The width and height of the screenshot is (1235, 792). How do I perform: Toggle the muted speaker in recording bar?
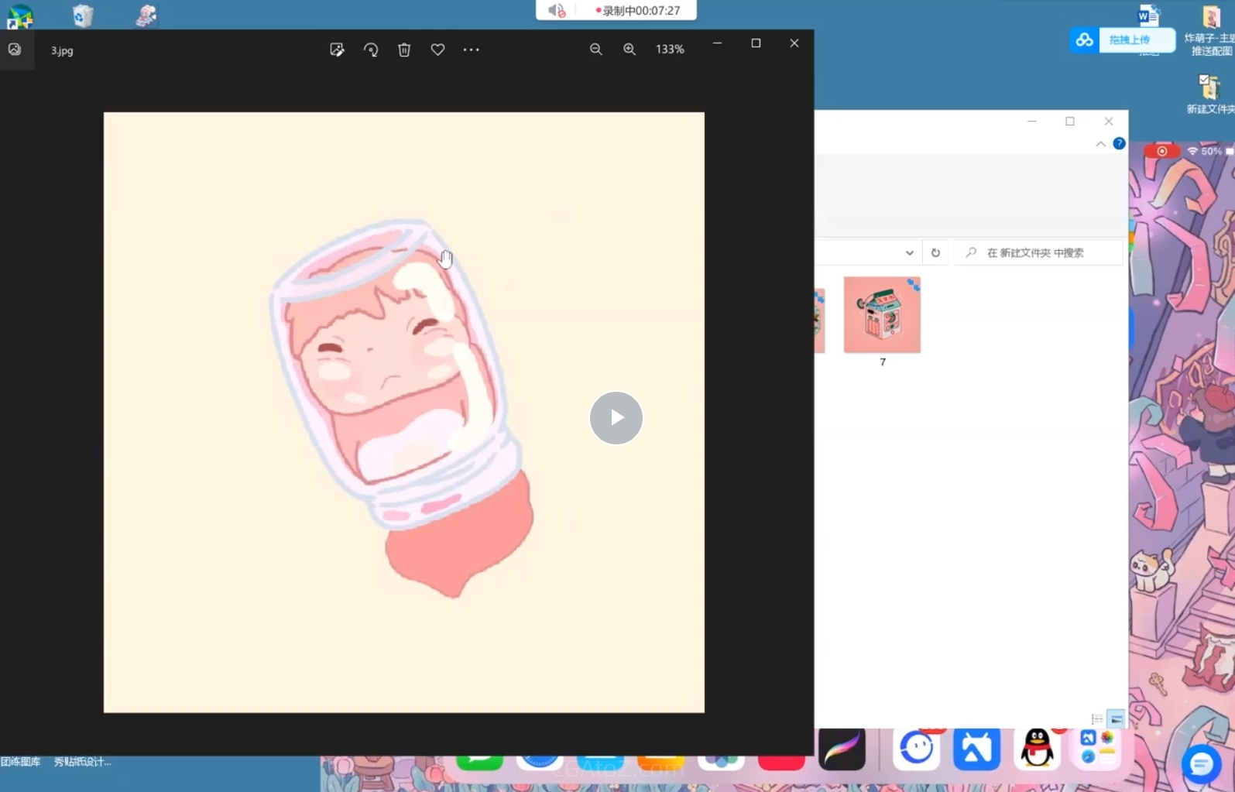click(556, 11)
